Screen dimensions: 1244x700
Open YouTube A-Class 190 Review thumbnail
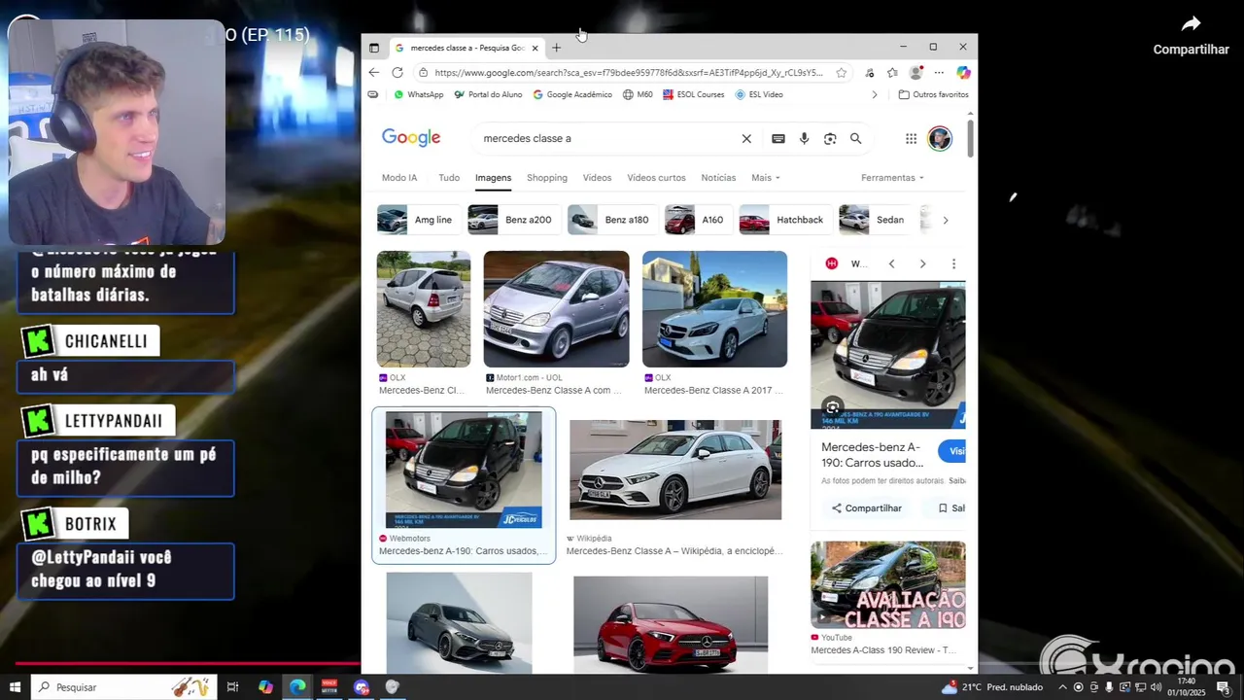pyautogui.click(x=888, y=585)
